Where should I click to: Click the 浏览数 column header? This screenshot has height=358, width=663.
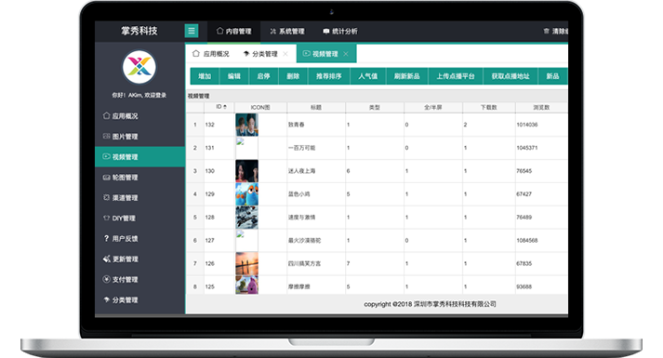pos(541,107)
